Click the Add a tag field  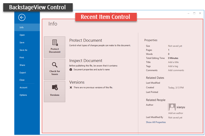click(173, 66)
